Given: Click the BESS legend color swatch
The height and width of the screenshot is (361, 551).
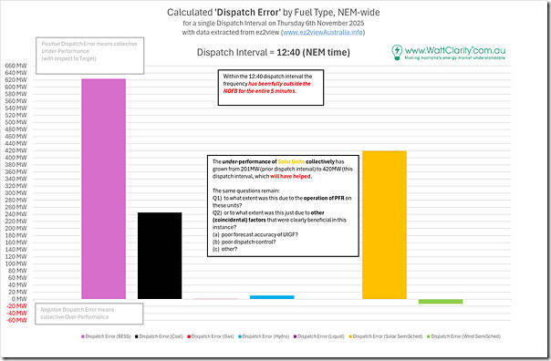Looking at the screenshot, I should click(x=83, y=336).
